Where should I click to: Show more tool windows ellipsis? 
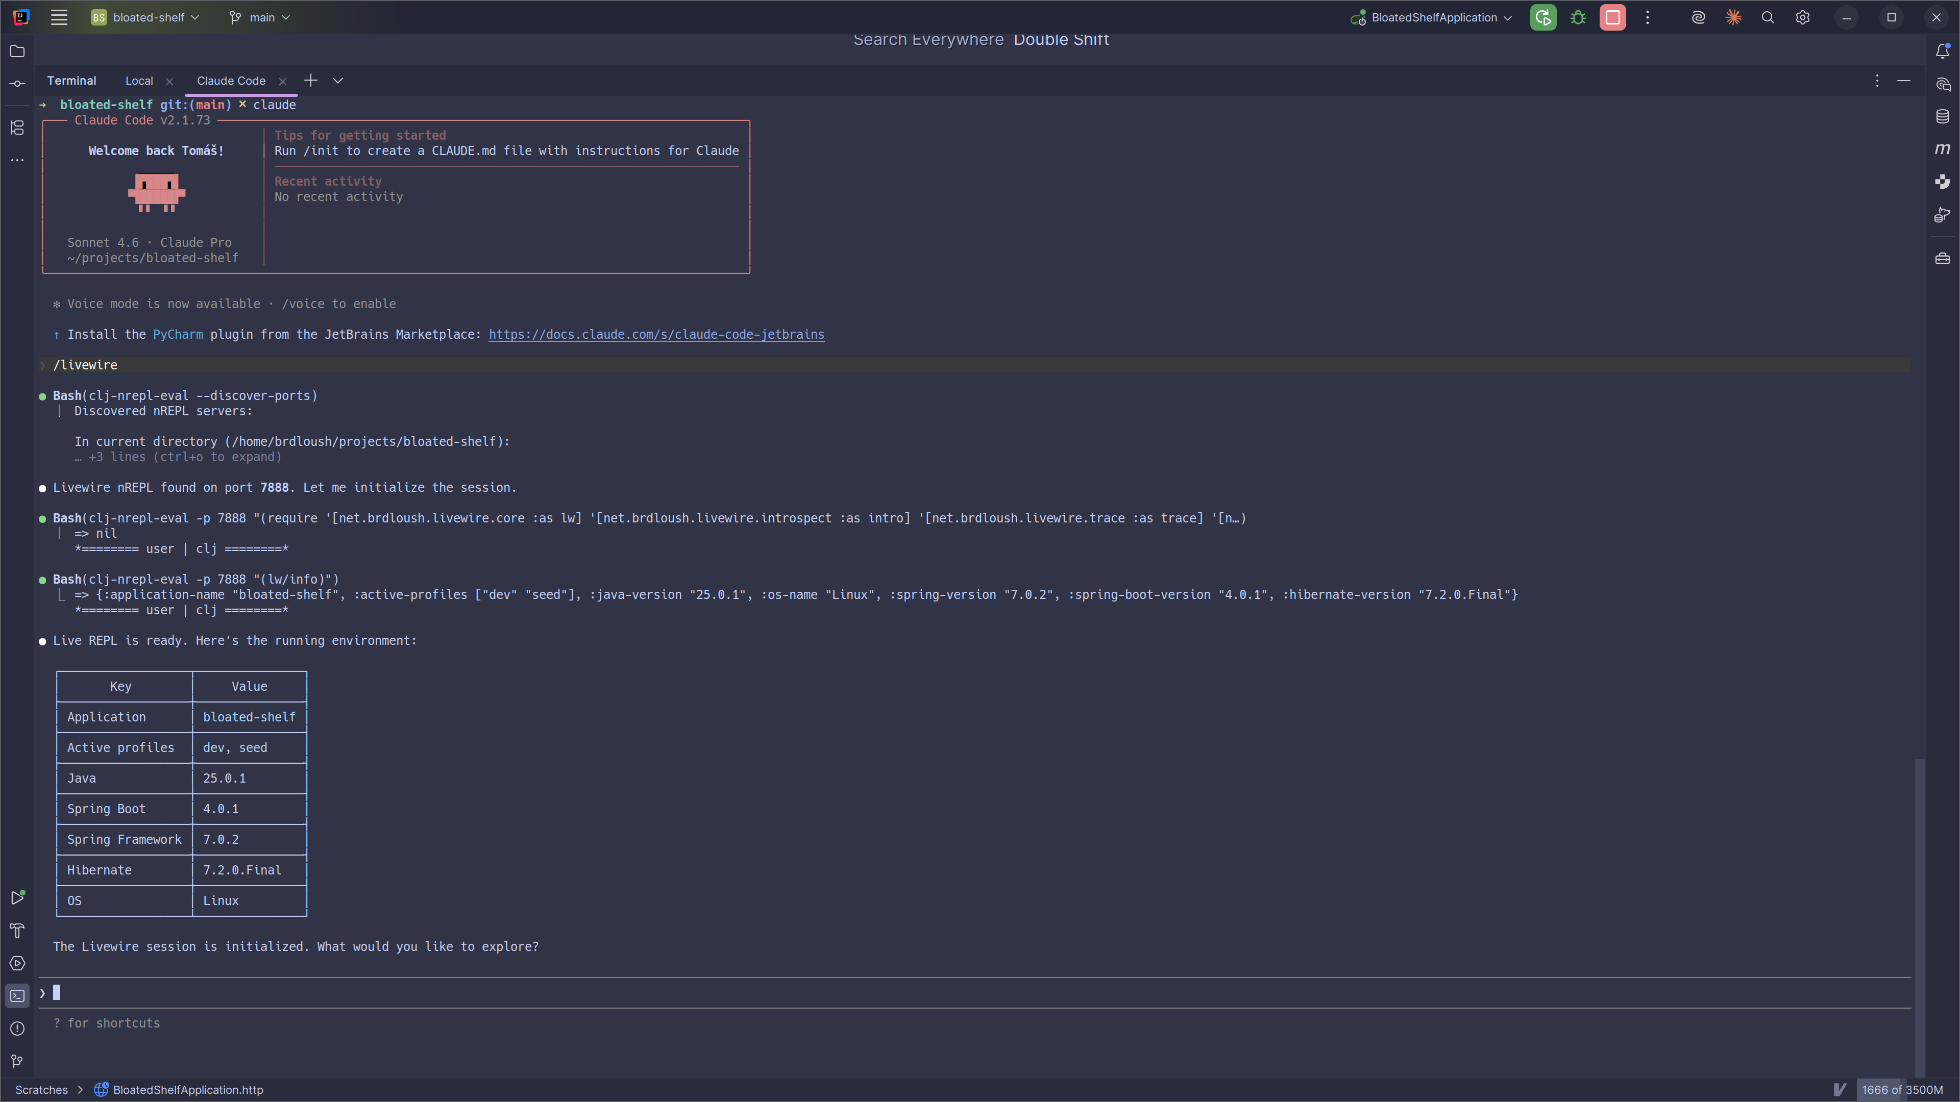coord(17,160)
